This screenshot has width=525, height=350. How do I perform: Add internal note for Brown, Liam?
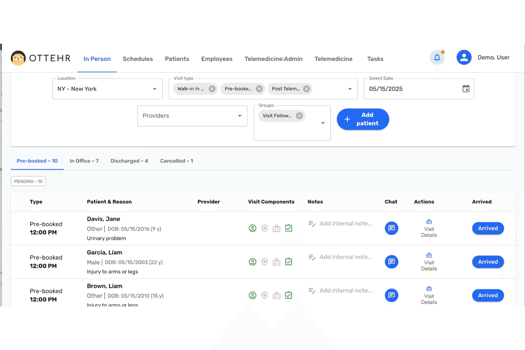pyautogui.click(x=346, y=291)
